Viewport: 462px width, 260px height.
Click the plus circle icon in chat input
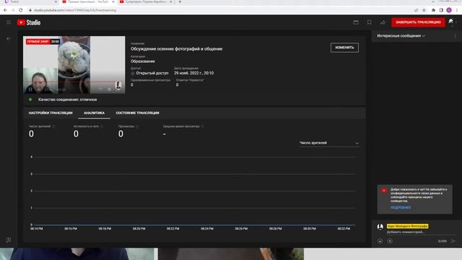coord(390,241)
